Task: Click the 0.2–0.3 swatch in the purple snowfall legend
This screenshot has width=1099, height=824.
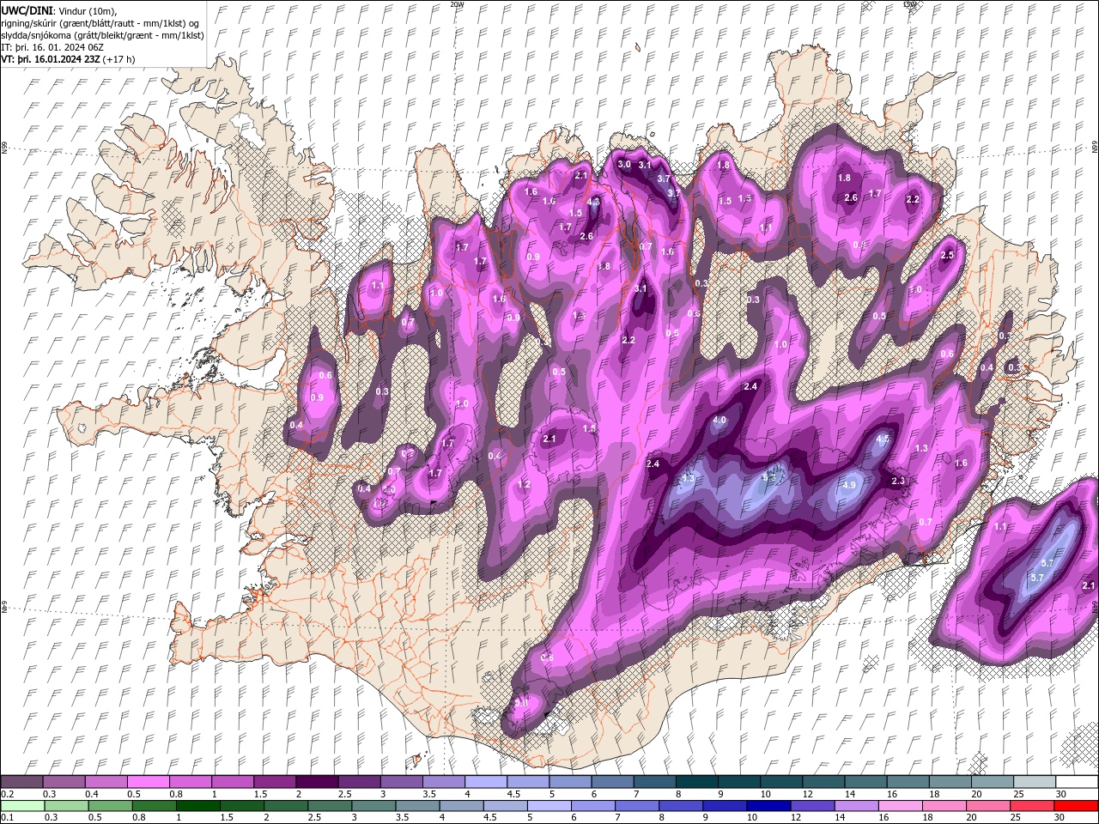Action: (x=21, y=782)
